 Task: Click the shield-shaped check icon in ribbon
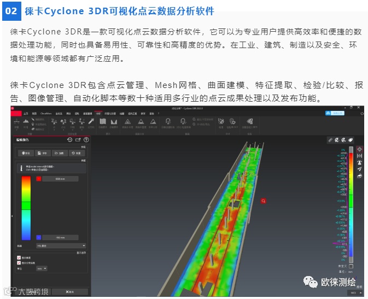coord(232,121)
